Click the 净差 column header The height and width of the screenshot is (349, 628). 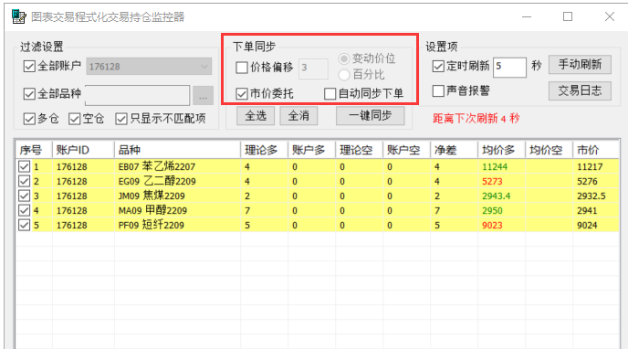click(x=455, y=150)
